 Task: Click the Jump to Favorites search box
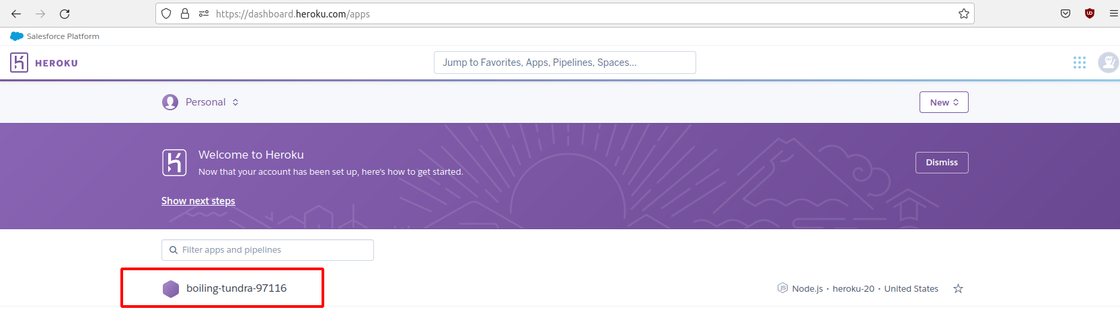(564, 63)
